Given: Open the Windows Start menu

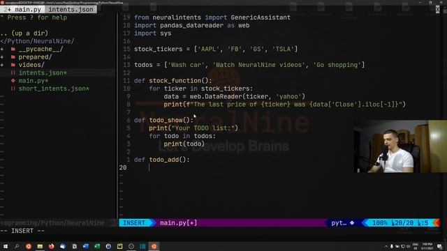Looking at the screenshot, I should pos(6,246).
